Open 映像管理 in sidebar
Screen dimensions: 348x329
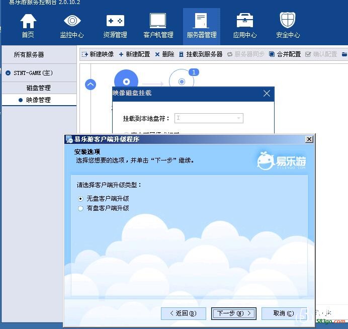click(x=38, y=100)
